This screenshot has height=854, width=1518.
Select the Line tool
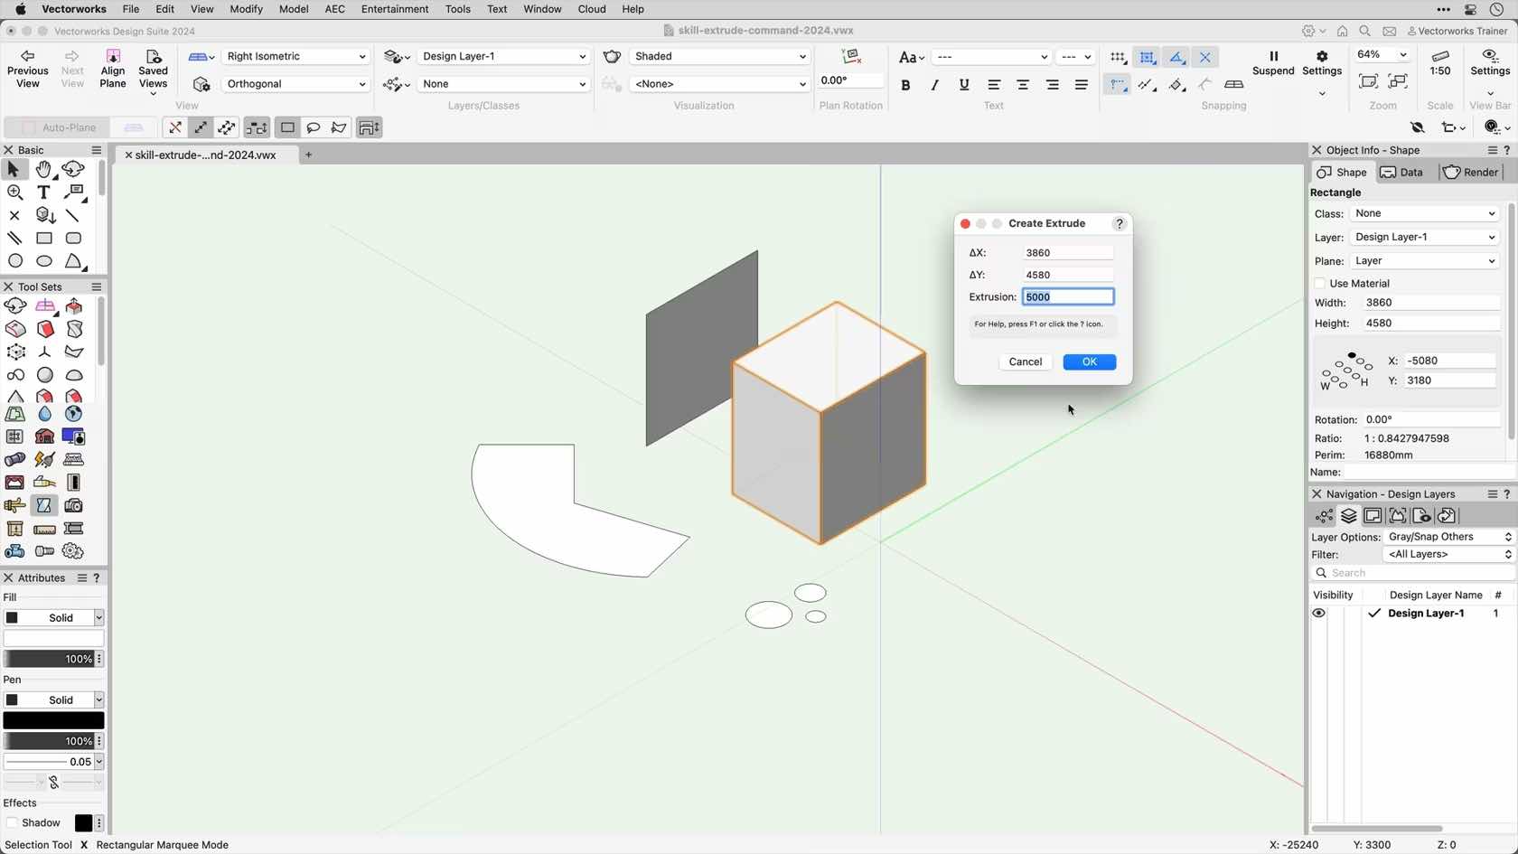point(74,216)
